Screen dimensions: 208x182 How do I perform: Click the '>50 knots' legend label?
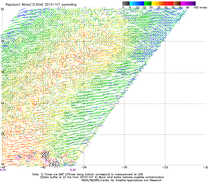pyautogui.click(x=200, y=7)
